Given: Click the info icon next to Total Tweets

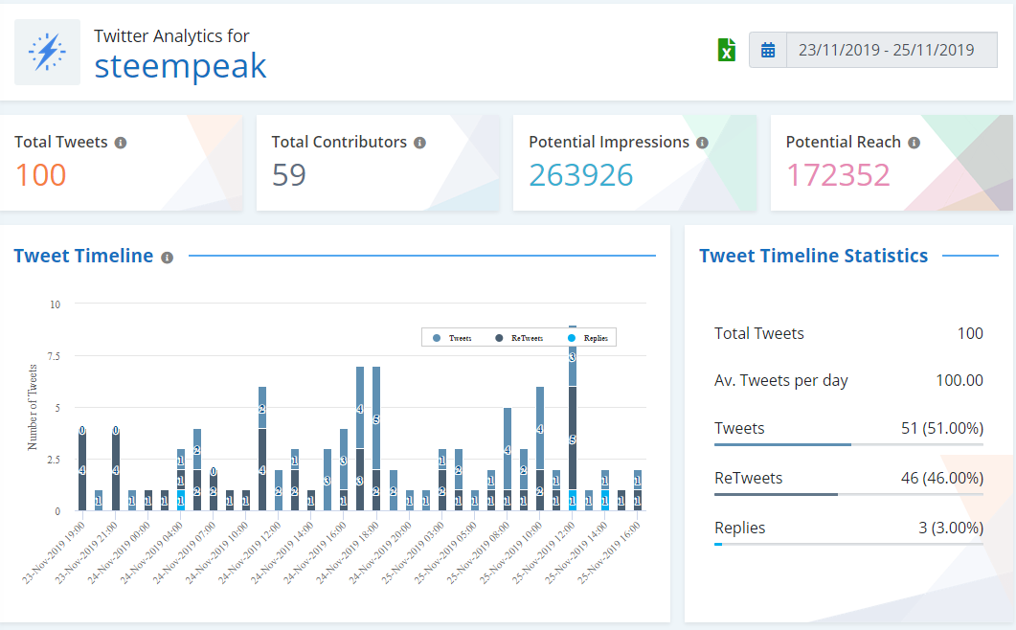Looking at the screenshot, I should [x=121, y=143].
